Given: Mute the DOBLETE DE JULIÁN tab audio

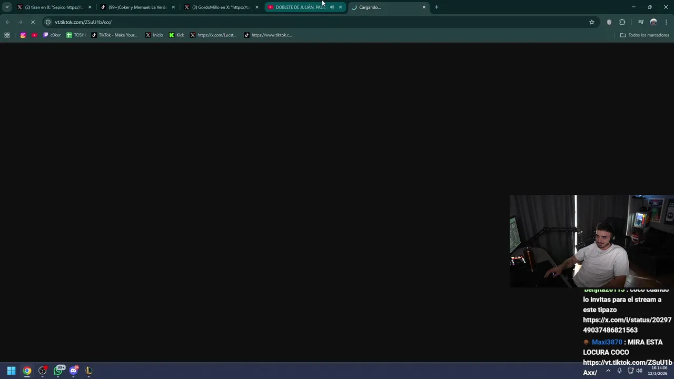Looking at the screenshot, I should (x=332, y=7).
